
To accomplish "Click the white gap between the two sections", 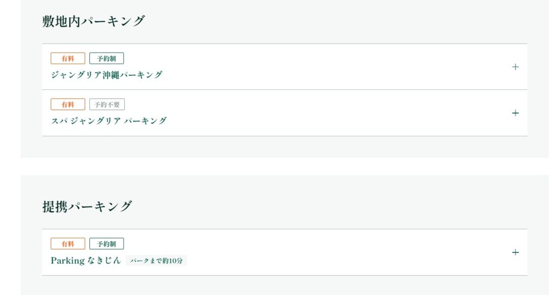I will click(x=284, y=166).
